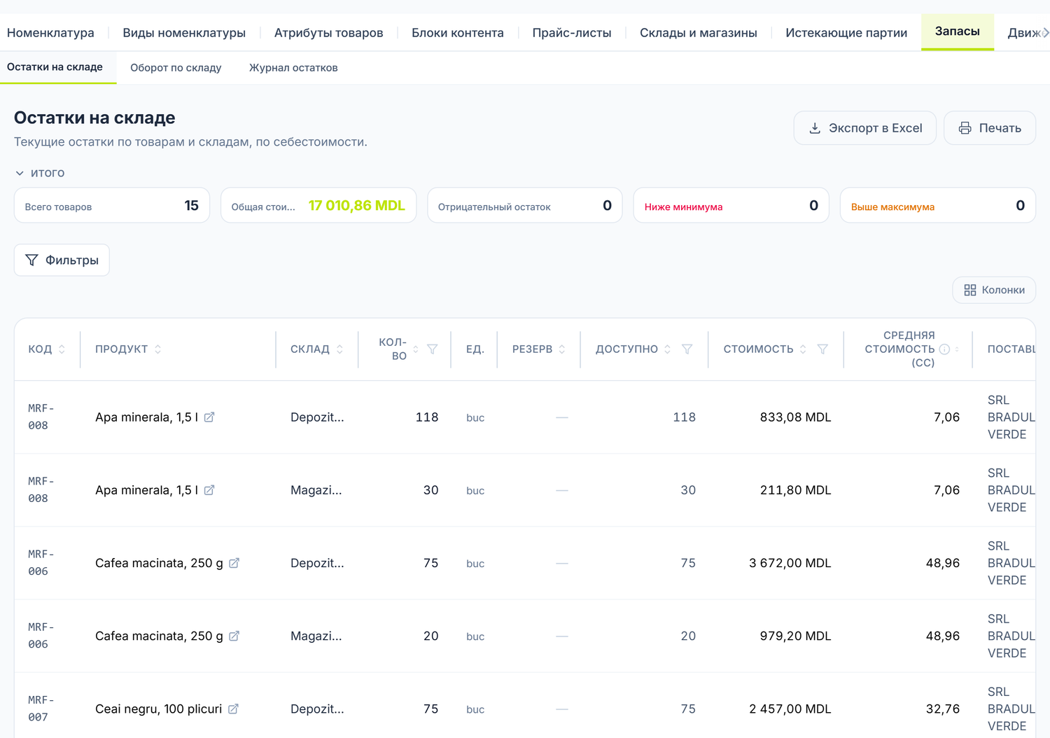Open product link icon for Apa minerala Depozit row
Image resolution: width=1050 pixels, height=738 pixels.
click(209, 417)
